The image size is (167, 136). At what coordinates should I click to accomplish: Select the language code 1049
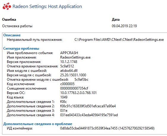pyautogui.click(x=64, y=97)
